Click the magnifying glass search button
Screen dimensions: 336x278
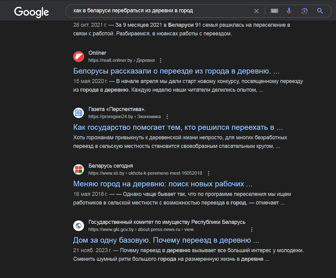coord(320,11)
